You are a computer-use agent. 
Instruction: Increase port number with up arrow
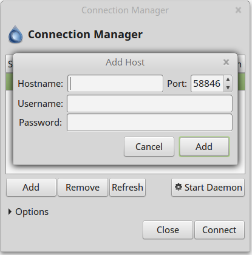(x=228, y=80)
